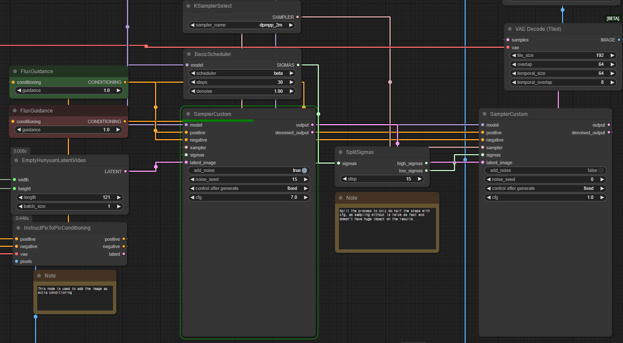This screenshot has width=623, height=343.
Task: Toggle add_noise off on the SamplerCustom set to true
Action: click(304, 170)
